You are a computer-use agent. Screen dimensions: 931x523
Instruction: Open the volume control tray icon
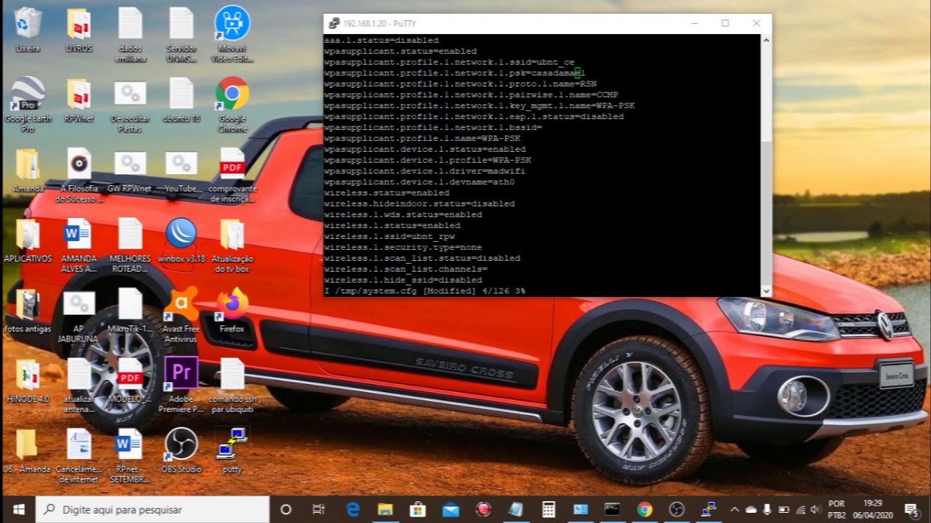[815, 509]
